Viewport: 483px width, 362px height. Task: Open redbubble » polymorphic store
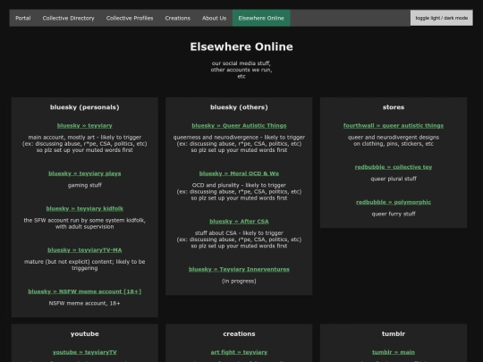[x=394, y=202]
